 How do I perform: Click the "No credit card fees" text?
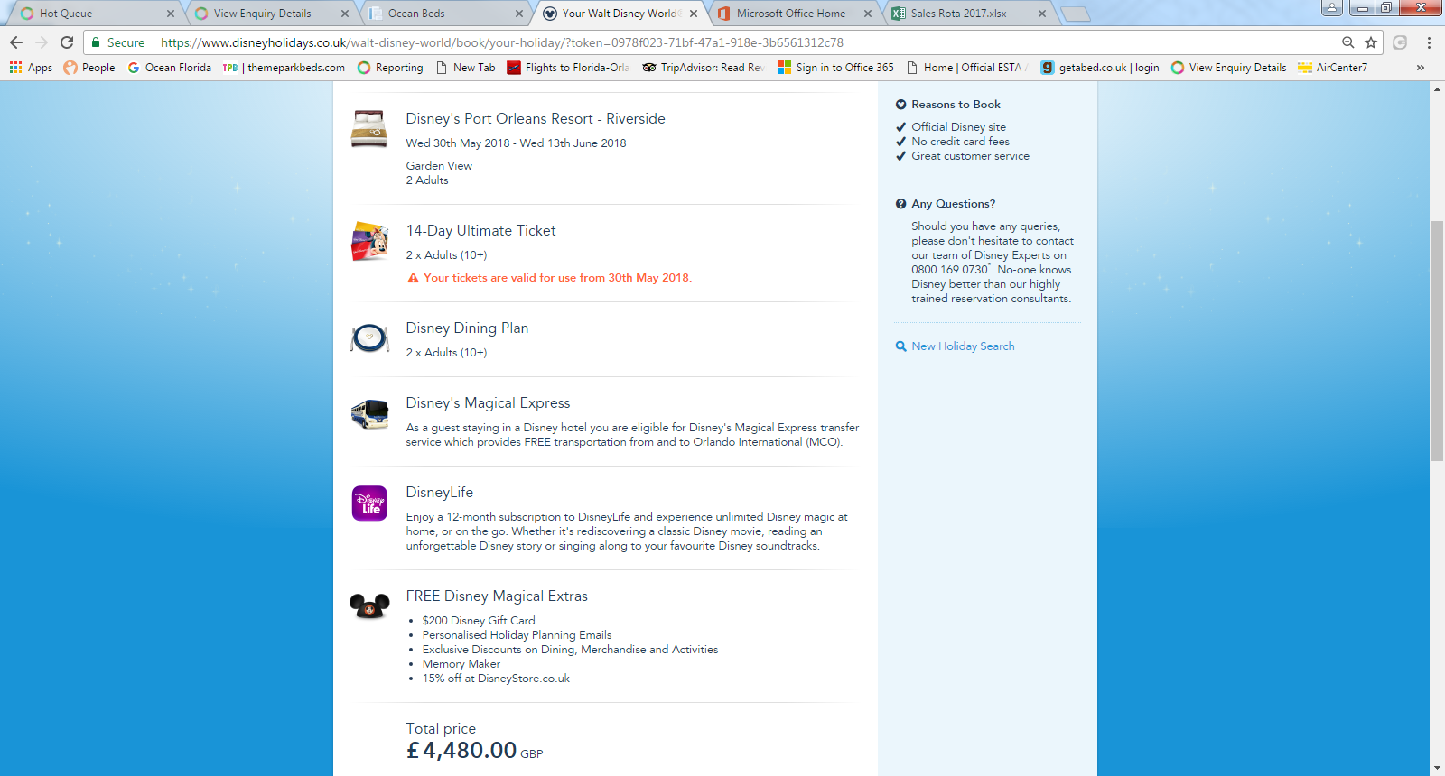pyautogui.click(x=961, y=142)
